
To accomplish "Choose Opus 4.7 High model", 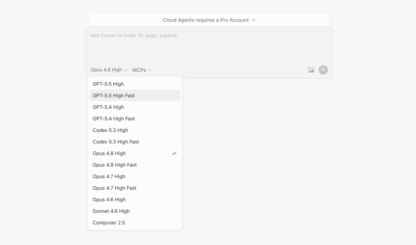I will pyautogui.click(x=135, y=177).
